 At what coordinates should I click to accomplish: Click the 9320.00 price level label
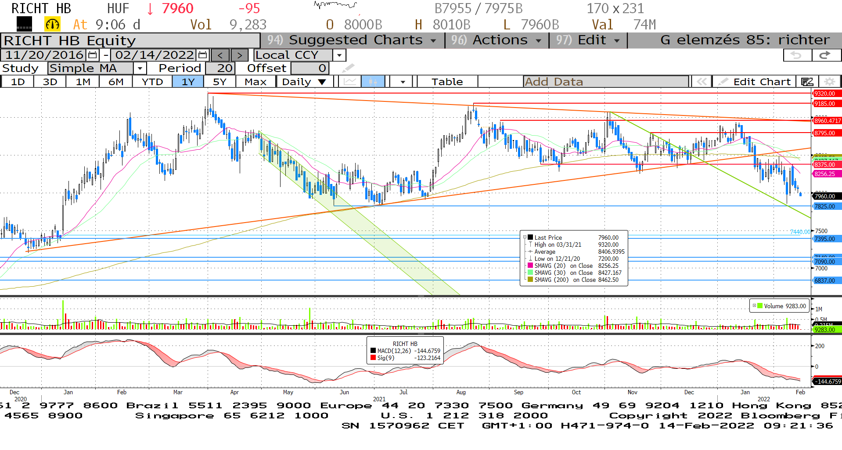coord(827,94)
